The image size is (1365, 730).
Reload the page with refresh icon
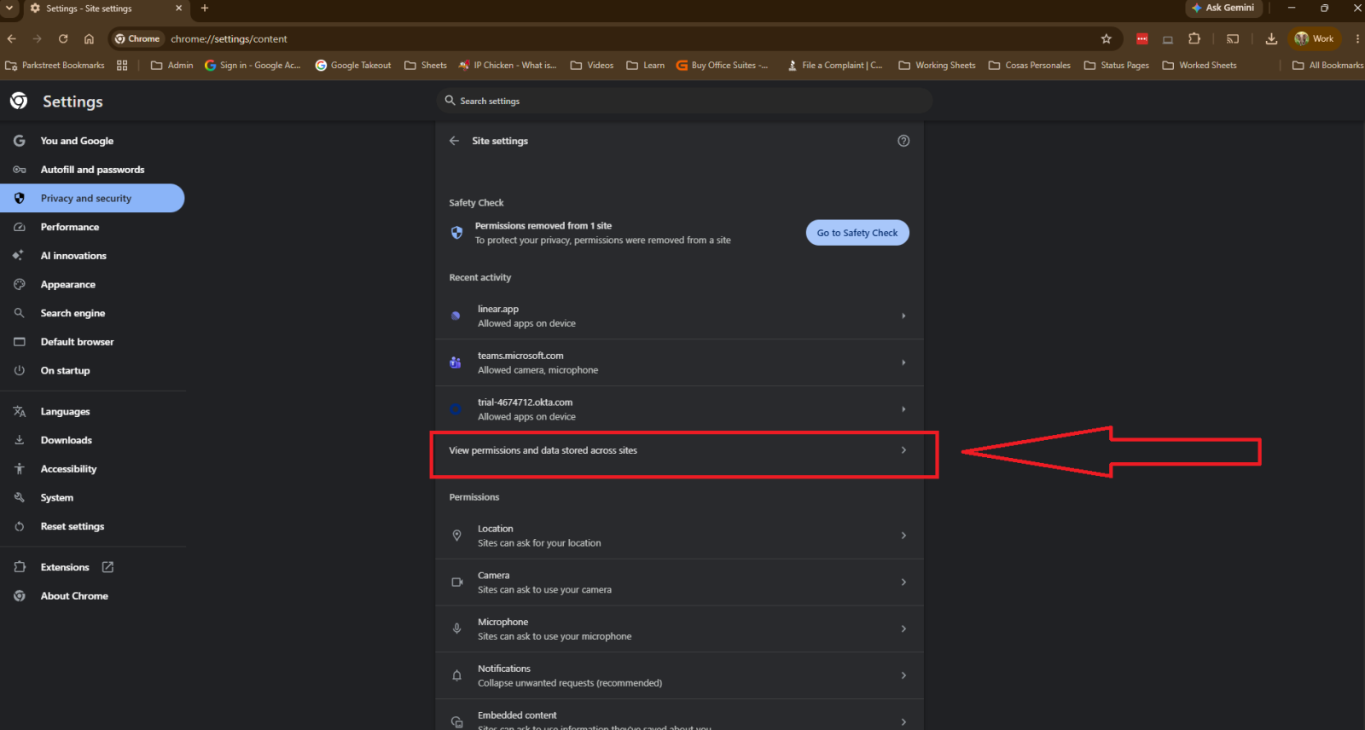click(x=63, y=38)
